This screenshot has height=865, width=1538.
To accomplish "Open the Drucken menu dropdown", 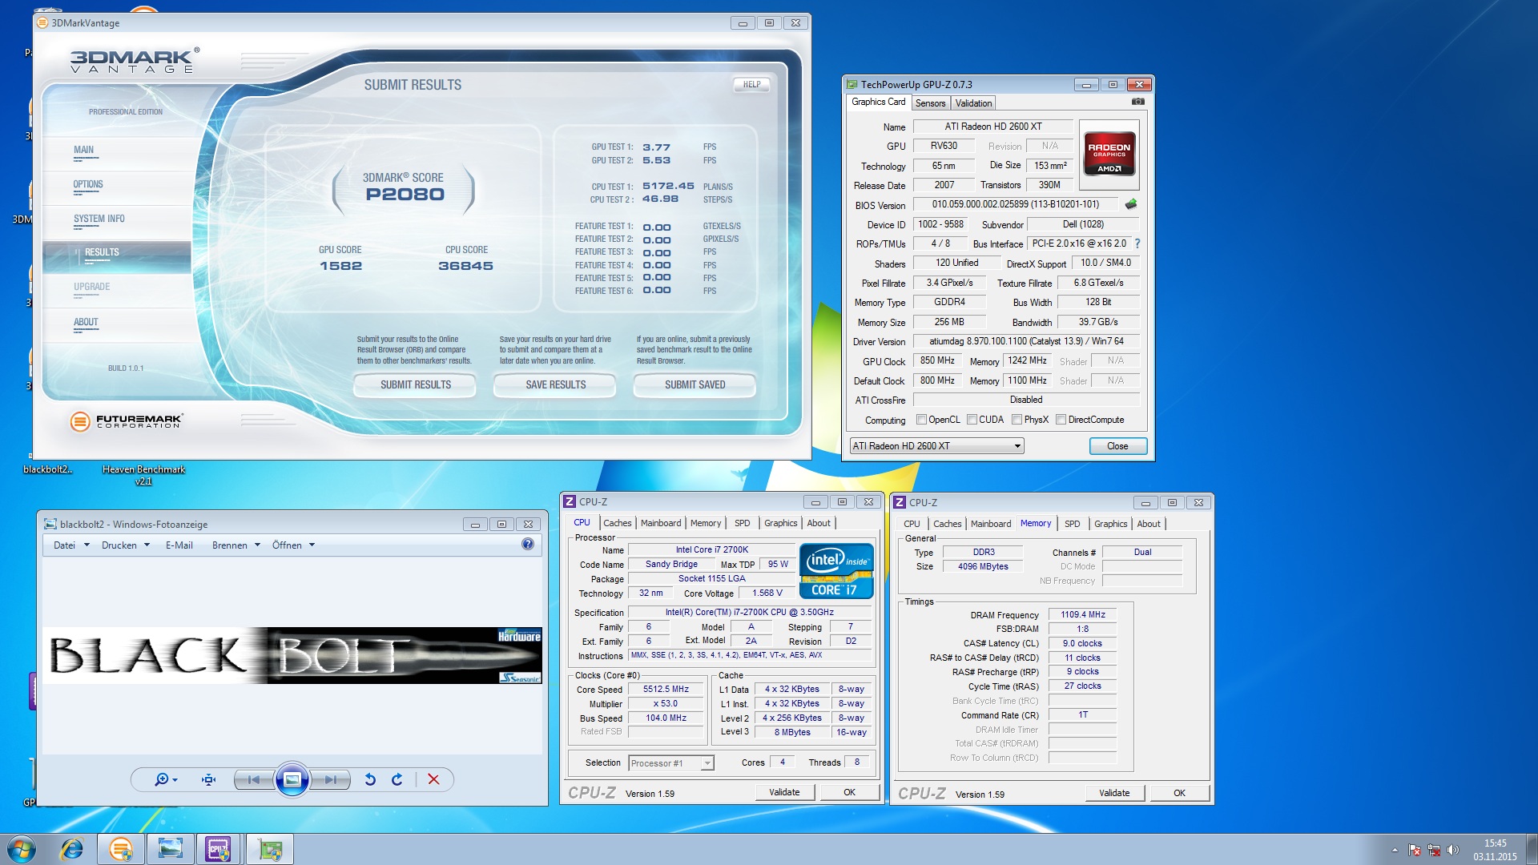I will [126, 545].
